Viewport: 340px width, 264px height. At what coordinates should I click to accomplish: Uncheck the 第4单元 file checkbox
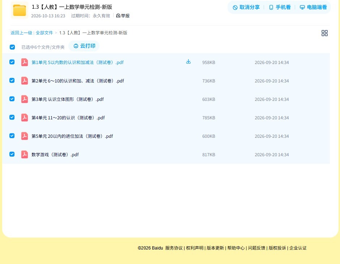tap(12, 117)
